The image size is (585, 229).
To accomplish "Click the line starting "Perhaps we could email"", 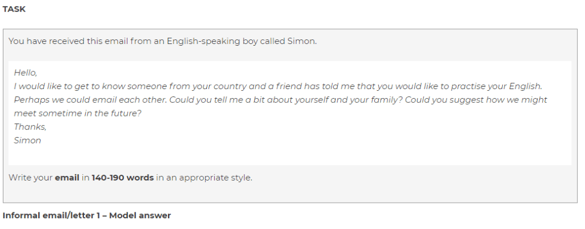I will pyautogui.click(x=280, y=99).
